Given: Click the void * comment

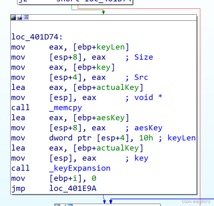Looking at the screenshot, I should pyautogui.click(x=148, y=98).
